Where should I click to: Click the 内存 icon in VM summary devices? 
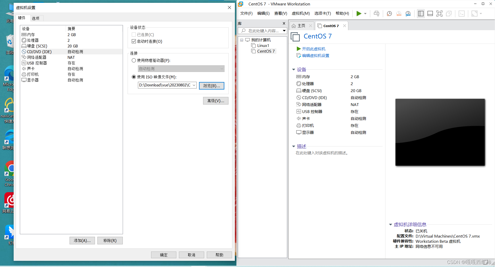click(299, 77)
